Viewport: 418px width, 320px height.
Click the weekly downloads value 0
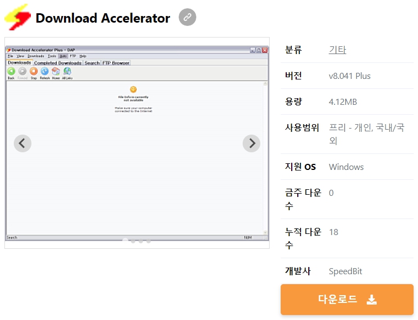click(x=331, y=193)
